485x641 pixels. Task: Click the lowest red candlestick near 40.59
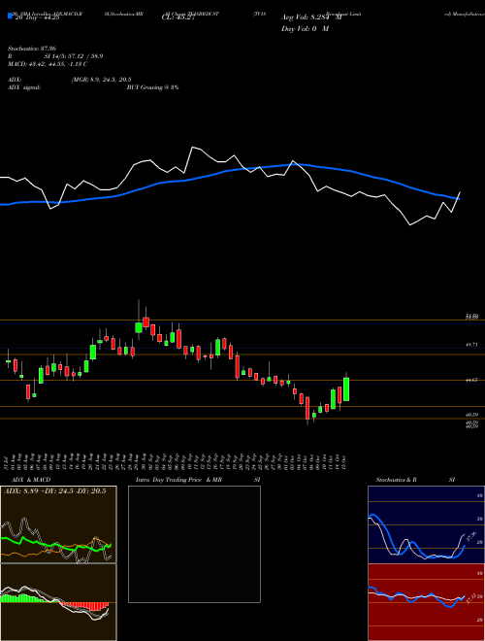307,408
